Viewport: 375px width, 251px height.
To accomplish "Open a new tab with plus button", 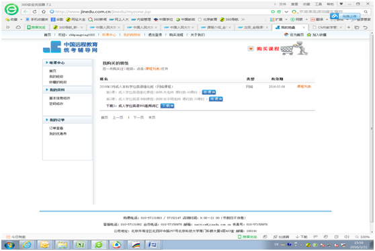I will click(348, 28).
